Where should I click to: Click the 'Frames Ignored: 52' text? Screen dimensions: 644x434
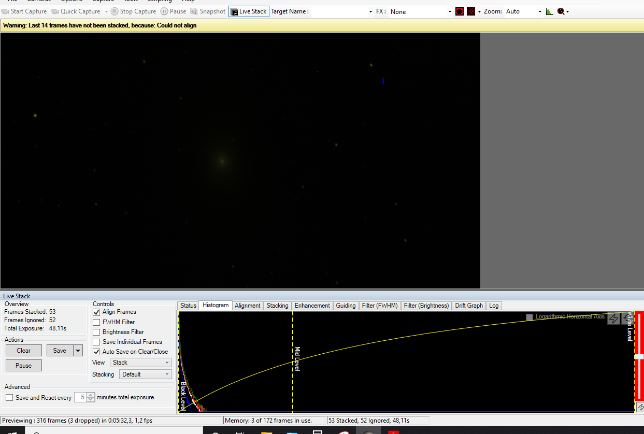click(30, 320)
